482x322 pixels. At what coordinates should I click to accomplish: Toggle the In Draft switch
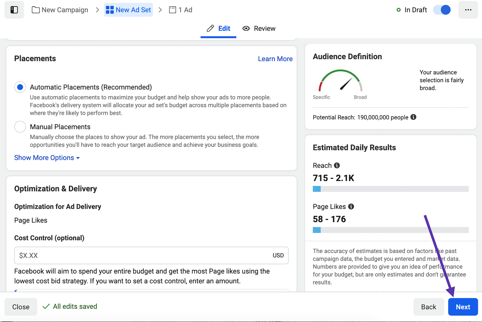(441, 10)
